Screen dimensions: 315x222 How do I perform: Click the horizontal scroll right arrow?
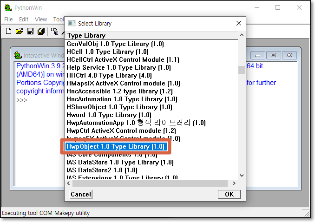[x=234, y=183]
